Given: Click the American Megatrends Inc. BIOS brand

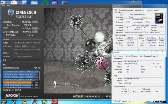Looking at the screenshot, I should click(x=143, y=78).
